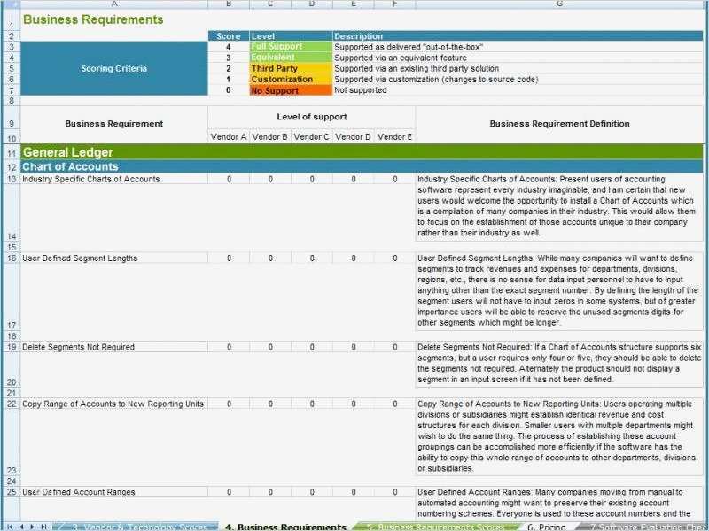Select the Score header cell
709x531 pixels.
(229, 36)
